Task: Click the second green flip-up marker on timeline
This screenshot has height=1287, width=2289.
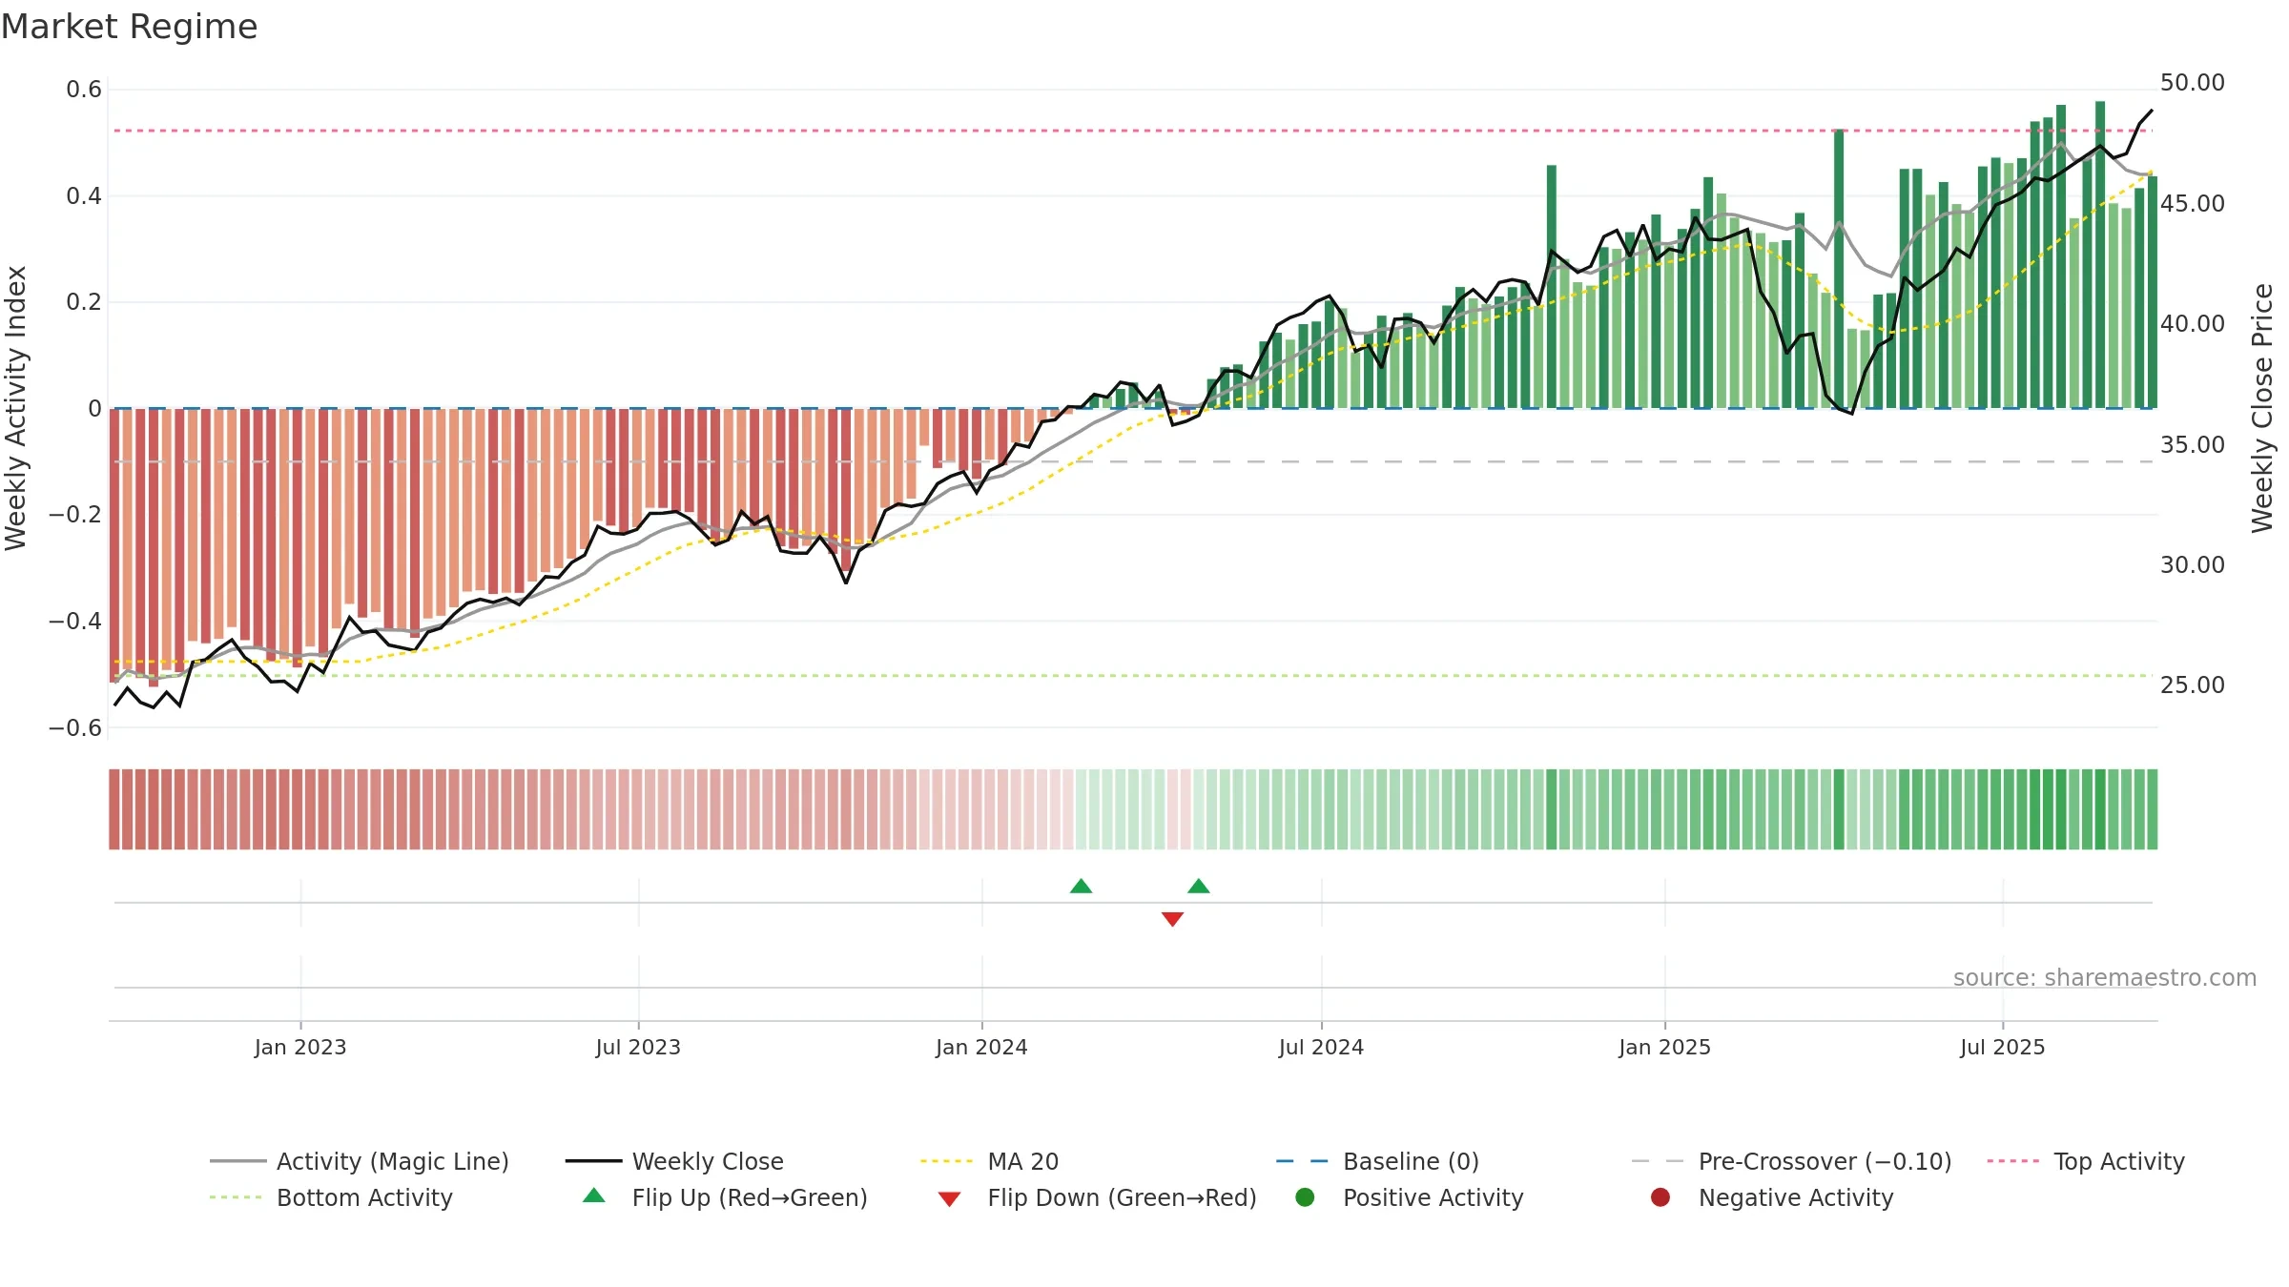Action: tap(1199, 887)
